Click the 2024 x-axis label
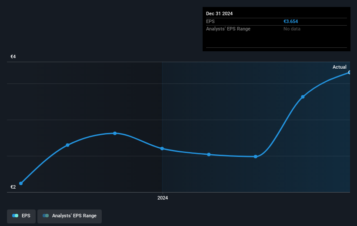 point(163,198)
